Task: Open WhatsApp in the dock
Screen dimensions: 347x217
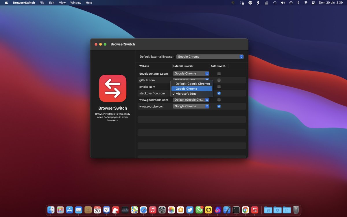Action: pos(199,210)
